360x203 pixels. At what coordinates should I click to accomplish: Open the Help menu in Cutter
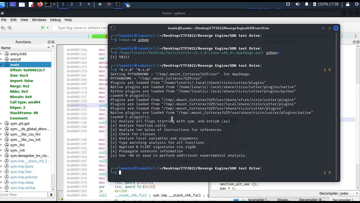[68, 20]
